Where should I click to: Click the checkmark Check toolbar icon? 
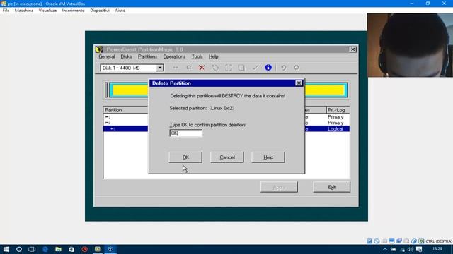pos(255,68)
